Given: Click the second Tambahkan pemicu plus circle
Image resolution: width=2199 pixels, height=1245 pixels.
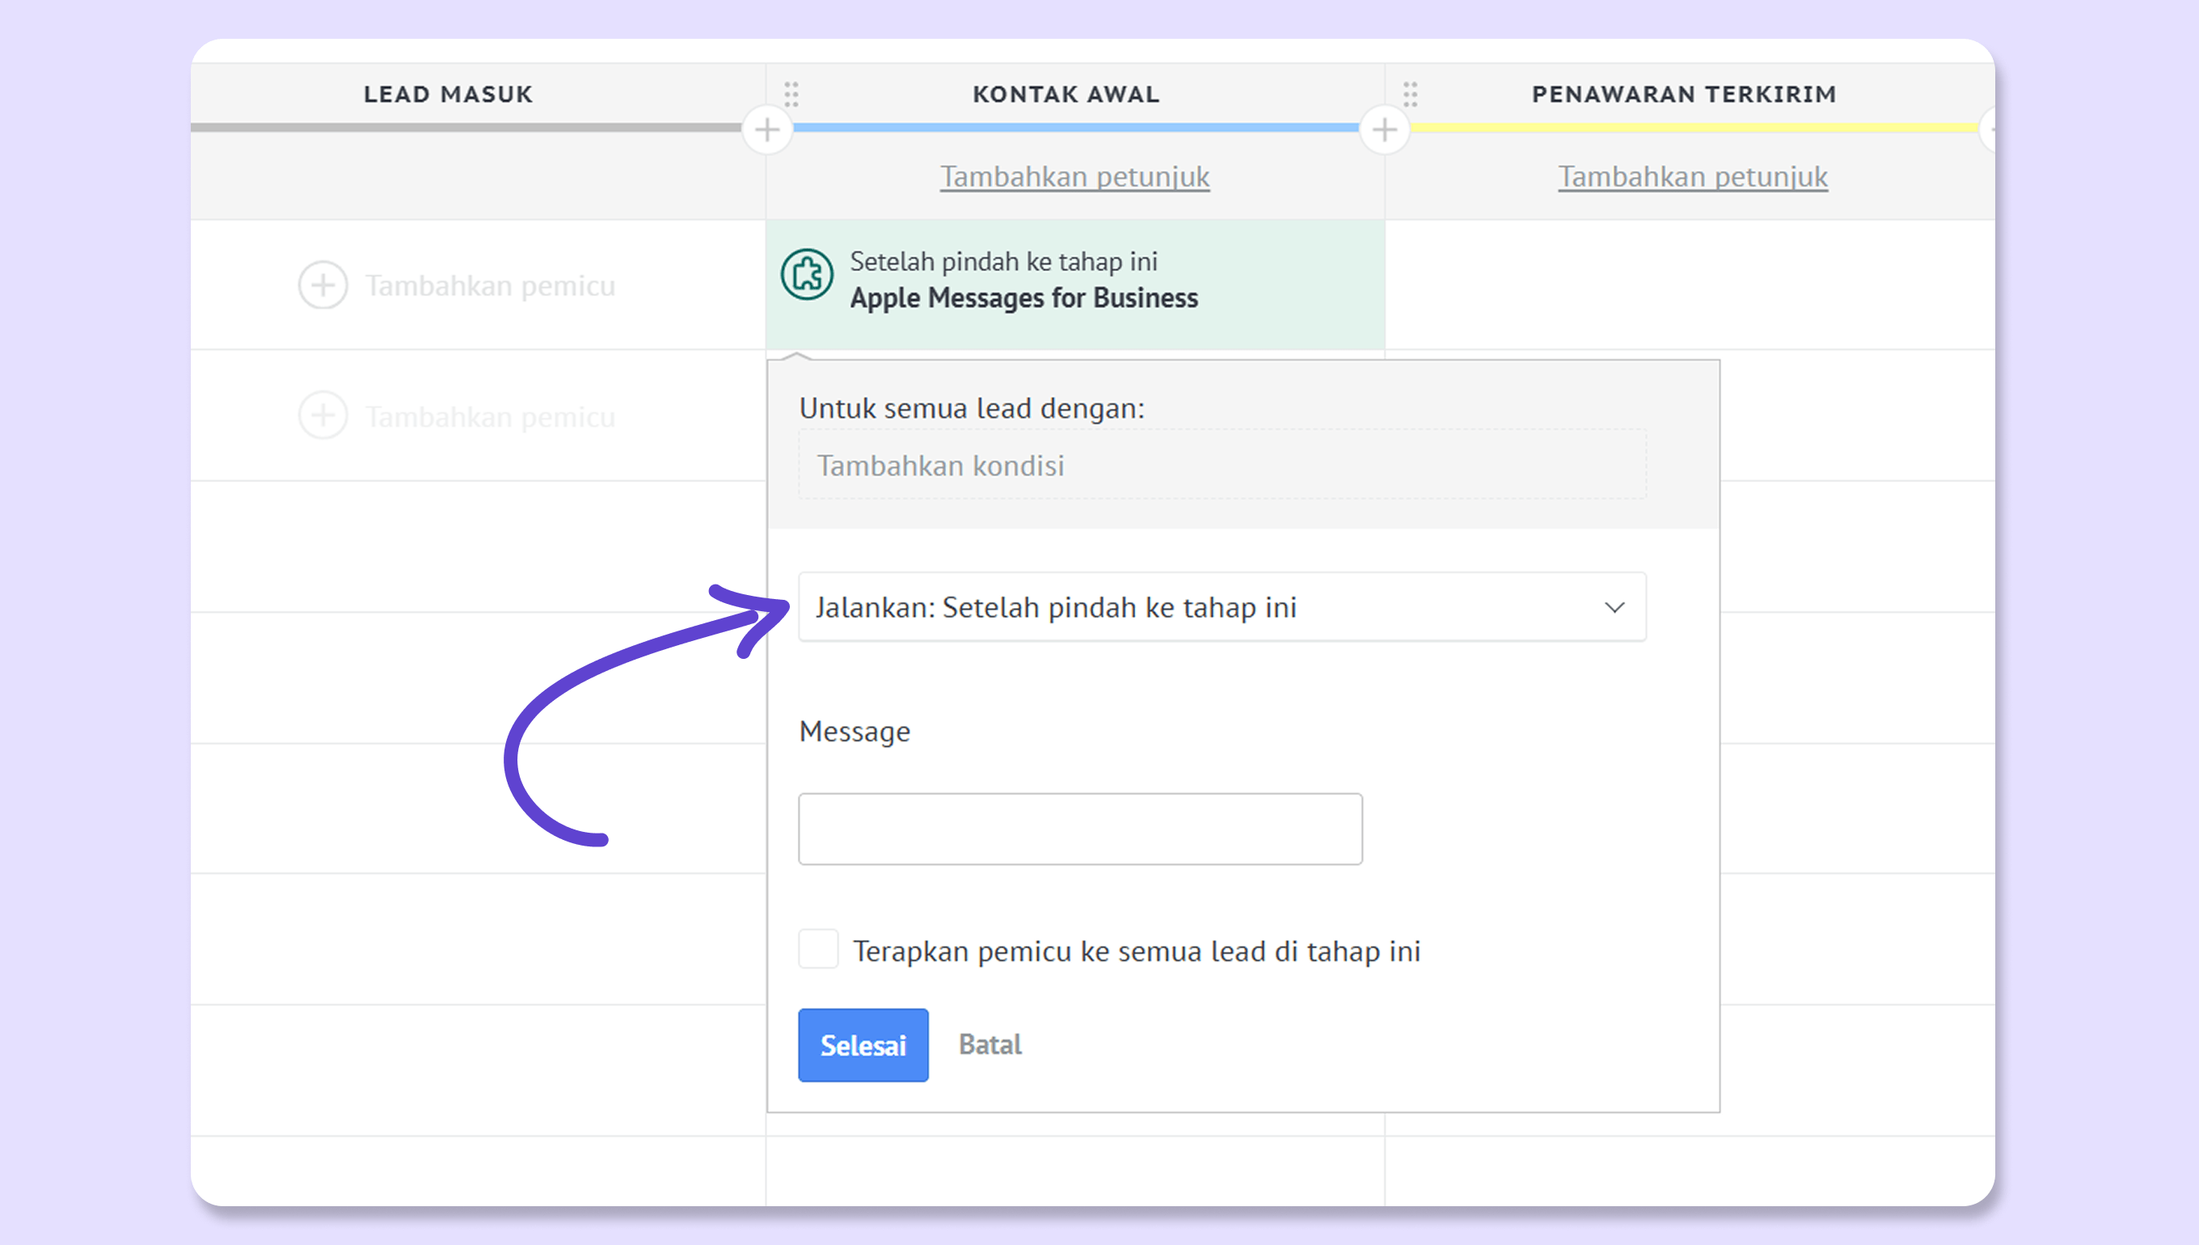Looking at the screenshot, I should coord(323,416).
